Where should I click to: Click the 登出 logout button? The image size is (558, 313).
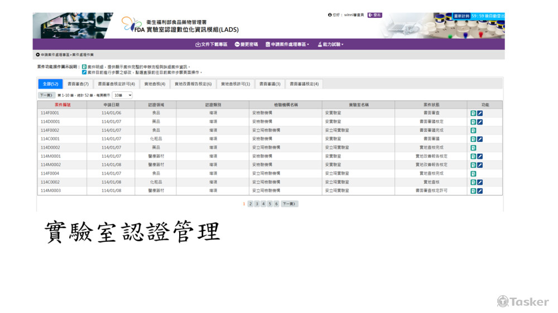[x=375, y=15]
